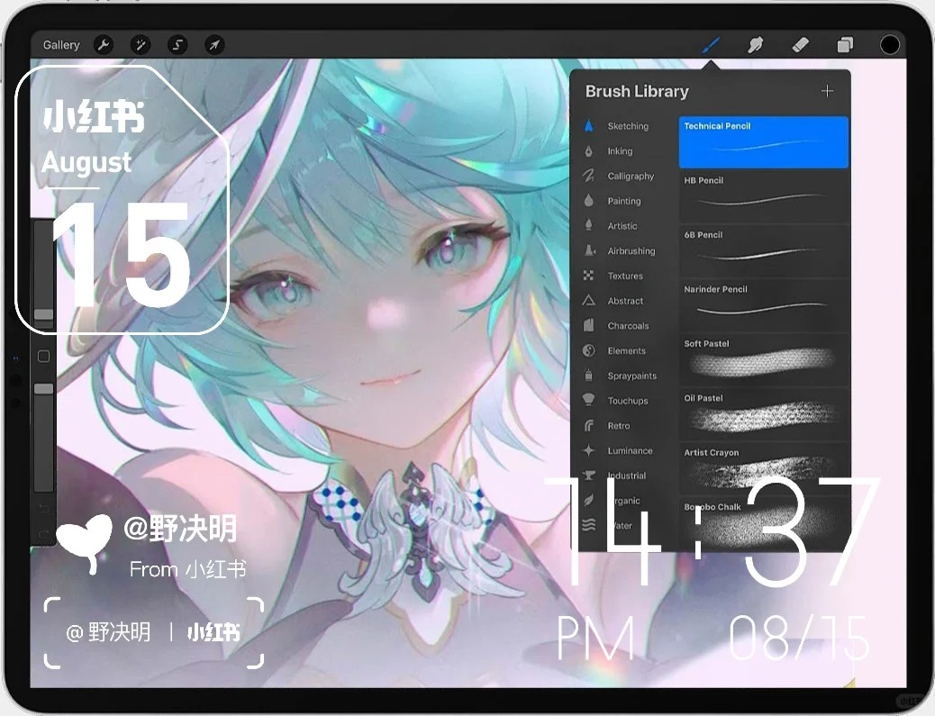Open the Elements brush set

(x=626, y=351)
